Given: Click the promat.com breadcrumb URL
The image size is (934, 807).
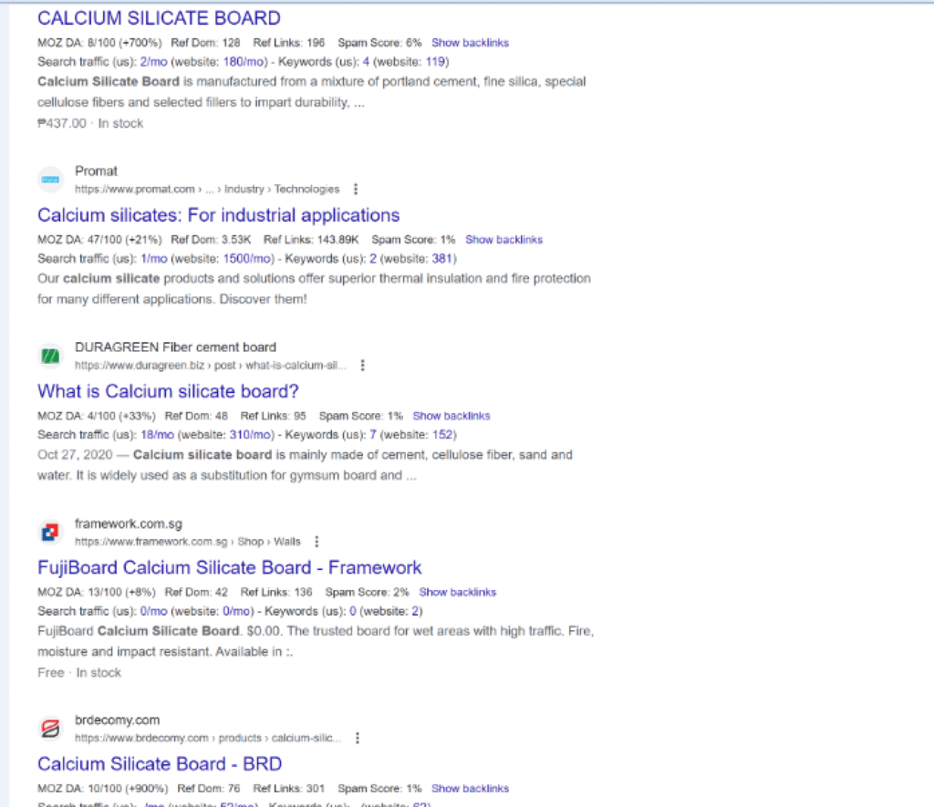Looking at the screenshot, I should (207, 190).
